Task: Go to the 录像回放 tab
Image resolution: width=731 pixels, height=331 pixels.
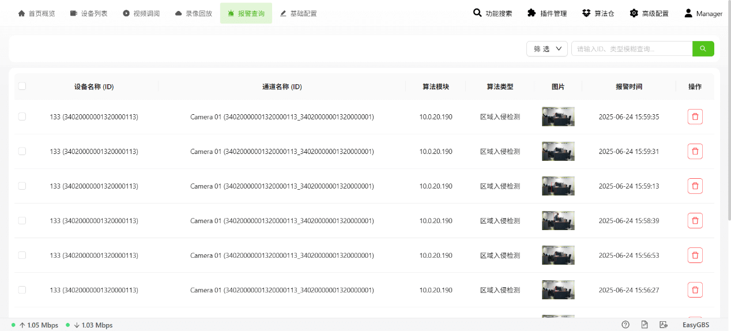Action: click(194, 13)
